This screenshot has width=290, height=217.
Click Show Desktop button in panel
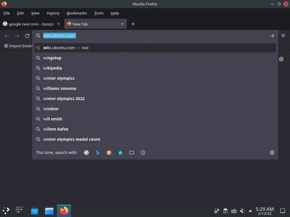coord(283,211)
